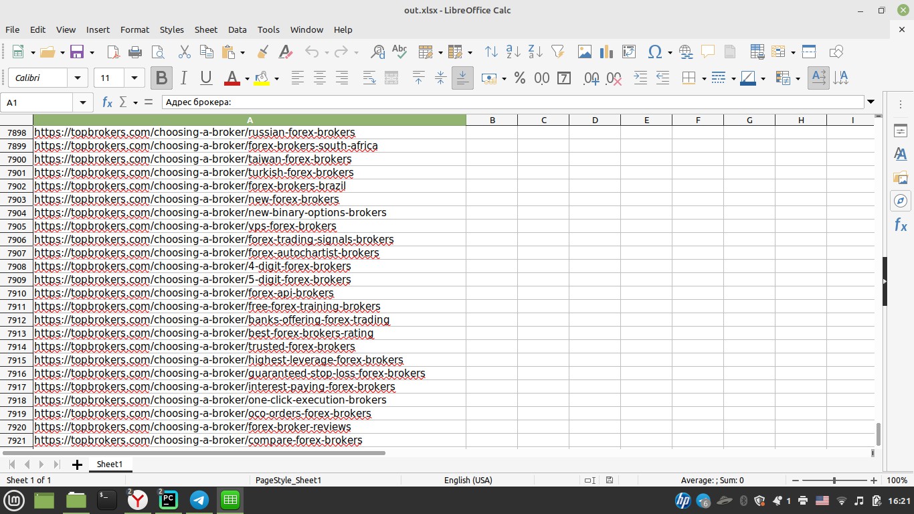Insert a hyperlink
The width and height of the screenshot is (914, 514).
tap(685, 52)
